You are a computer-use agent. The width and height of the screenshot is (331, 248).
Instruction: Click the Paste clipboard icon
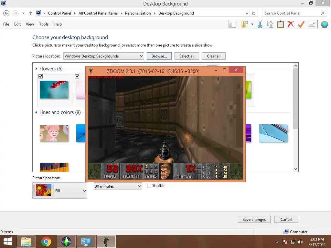click(x=280, y=24)
